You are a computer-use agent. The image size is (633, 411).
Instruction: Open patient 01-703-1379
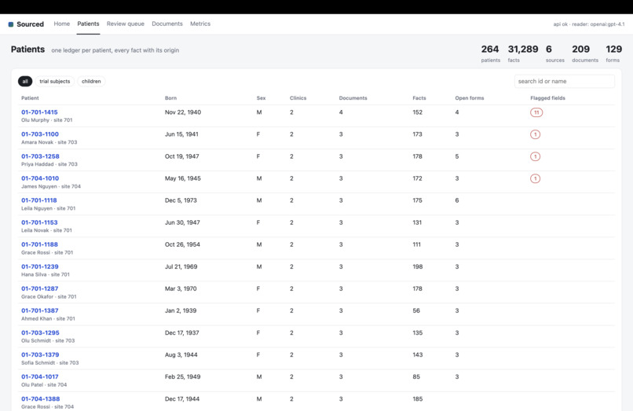click(40, 355)
